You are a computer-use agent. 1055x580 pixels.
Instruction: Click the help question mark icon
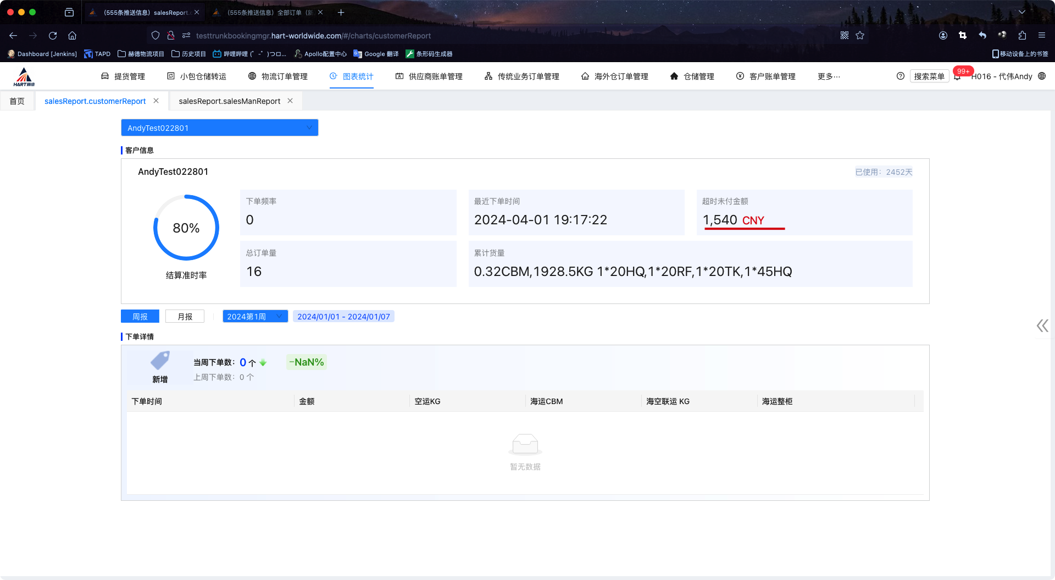[x=900, y=76]
